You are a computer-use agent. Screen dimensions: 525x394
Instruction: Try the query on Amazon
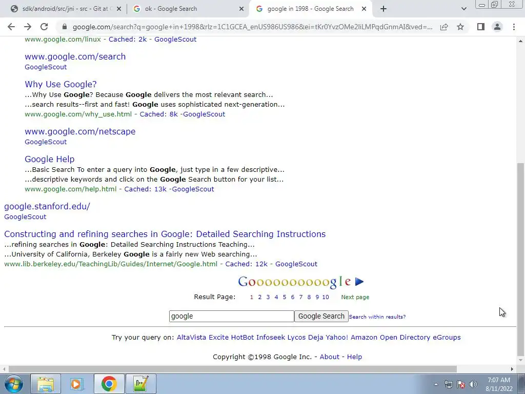pos(364,338)
